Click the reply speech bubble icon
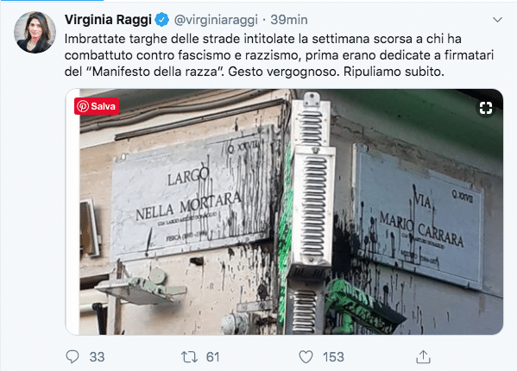 pyautogui.click(x=73, y=357)
